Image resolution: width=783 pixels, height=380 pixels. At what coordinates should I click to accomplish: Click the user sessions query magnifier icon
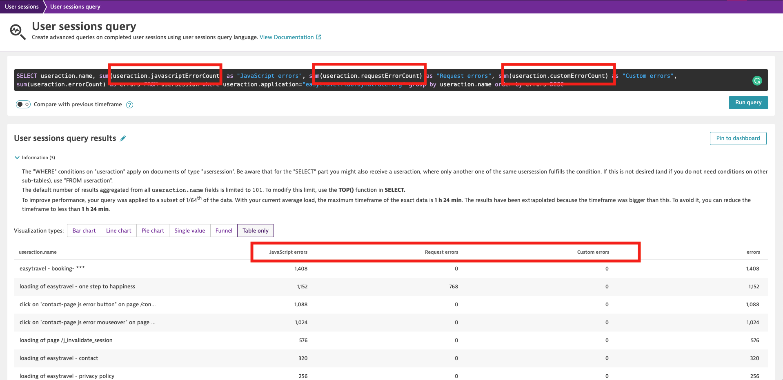coord(17,32)
